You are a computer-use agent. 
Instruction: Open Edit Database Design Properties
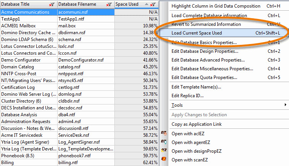point(205,51)
